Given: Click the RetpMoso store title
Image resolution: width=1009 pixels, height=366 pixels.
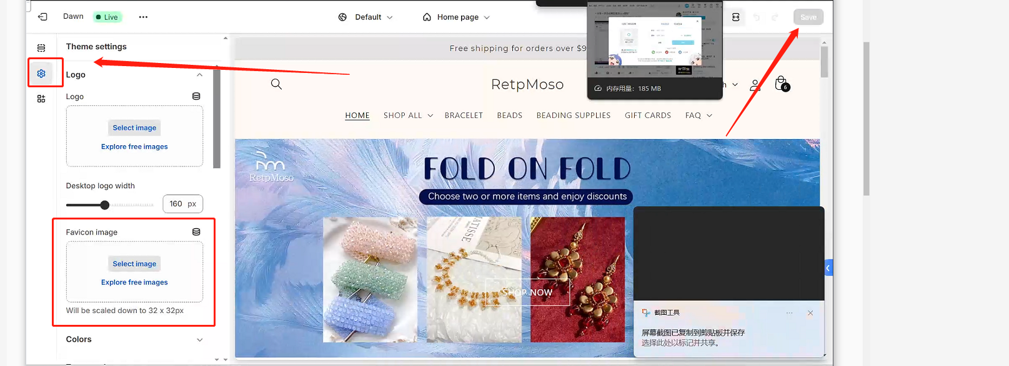Looking at the screenshot, I should (x=527, y=84).
